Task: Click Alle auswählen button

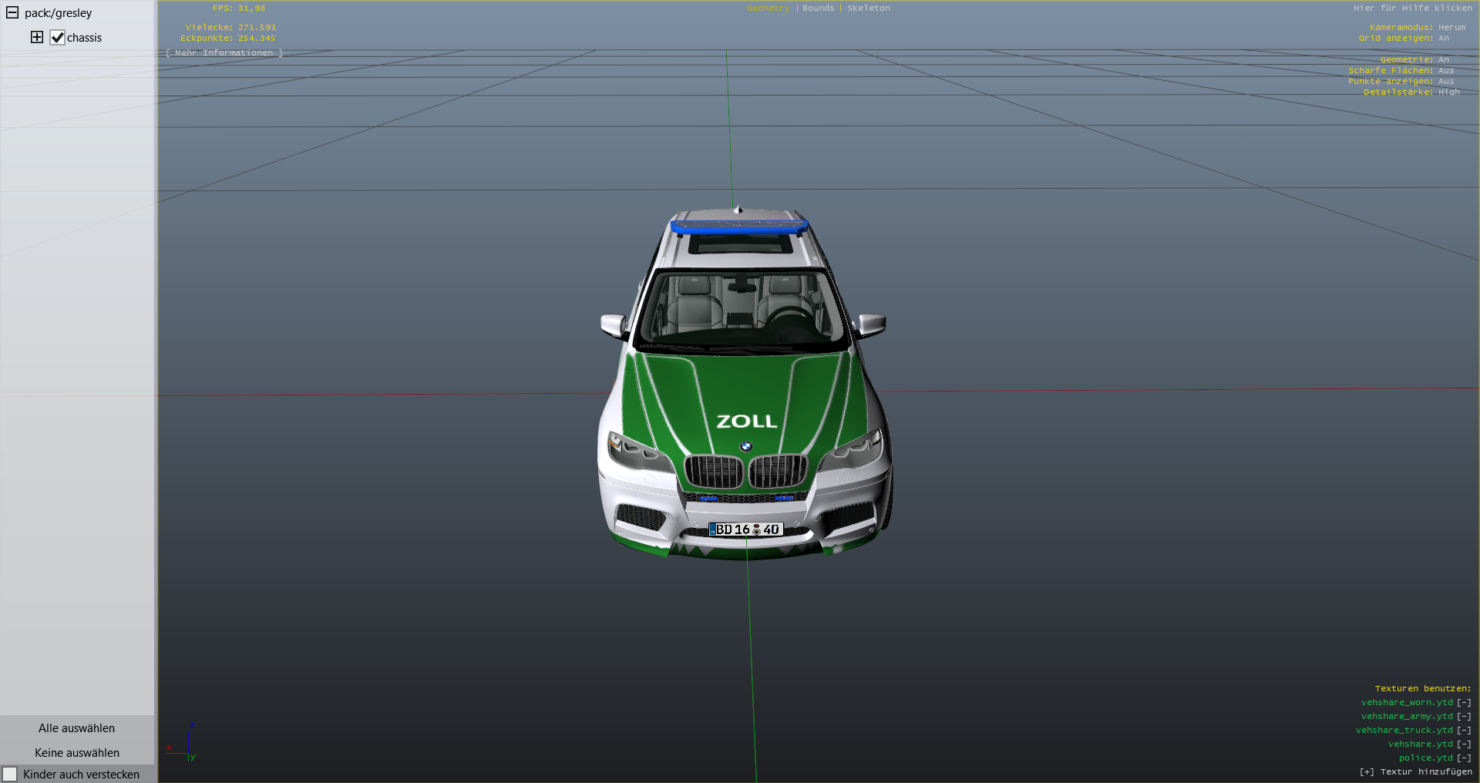Action: pyautogui.click(x=76, y=728)
